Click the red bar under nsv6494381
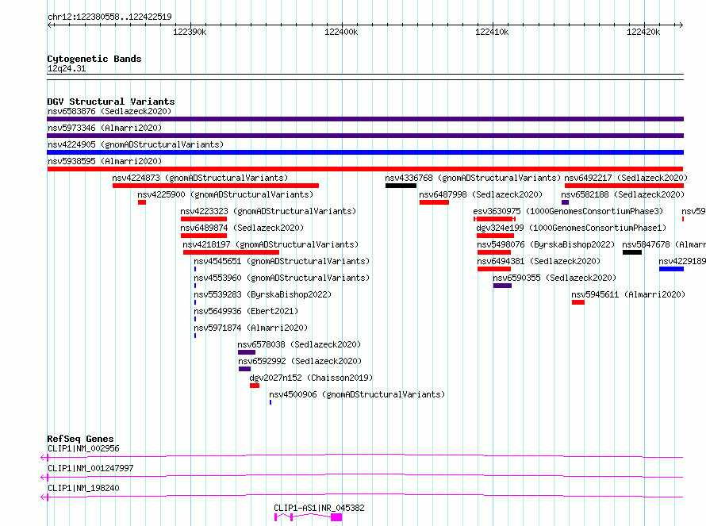This screenshot has width=706, height=526. (494, 269)
